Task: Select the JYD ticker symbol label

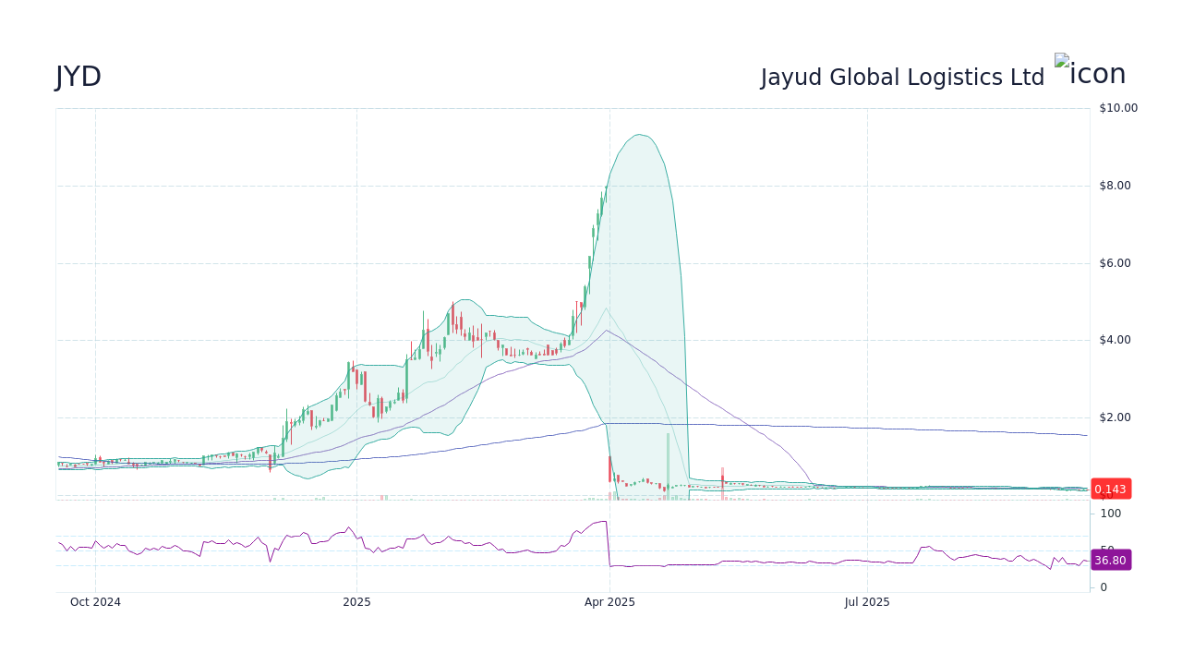Action: (x=78, y=77)
